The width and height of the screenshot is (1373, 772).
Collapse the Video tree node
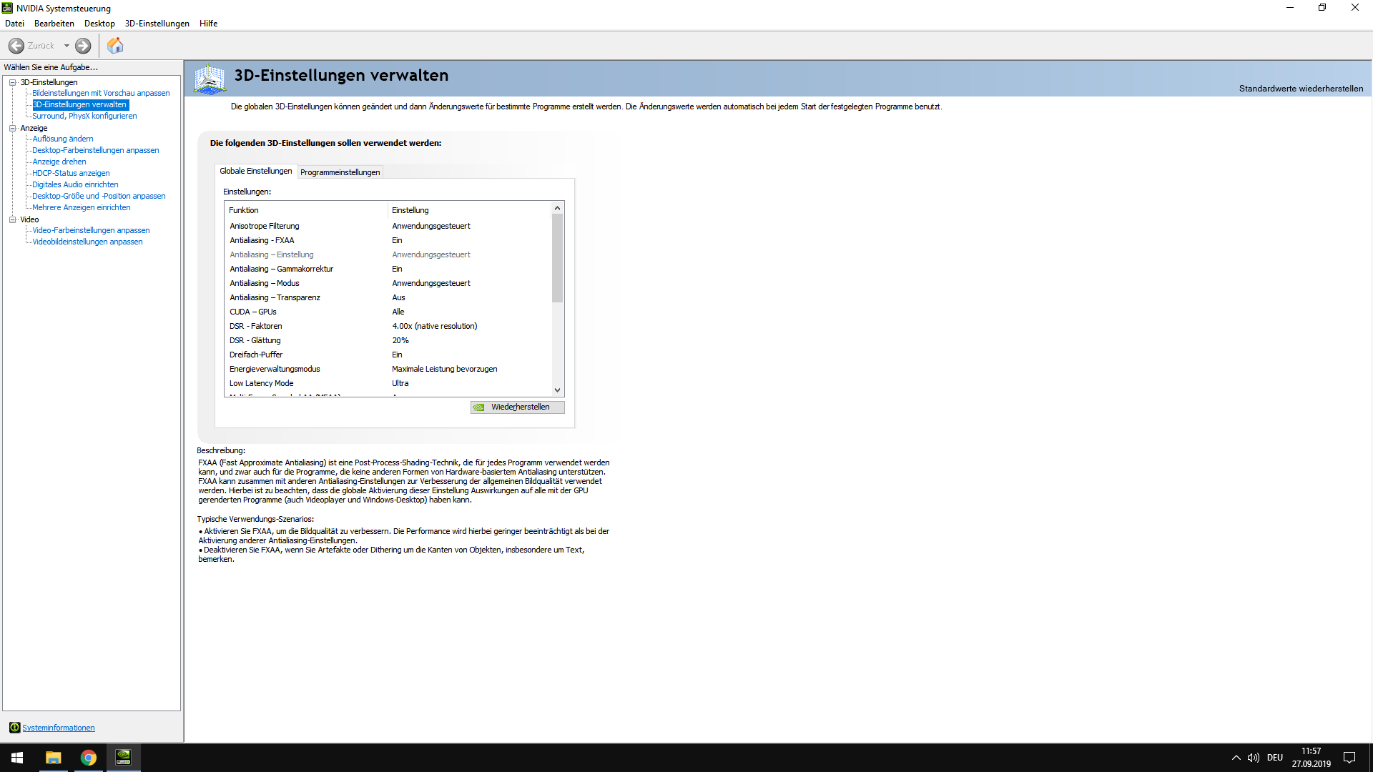(x=12, y=219)
